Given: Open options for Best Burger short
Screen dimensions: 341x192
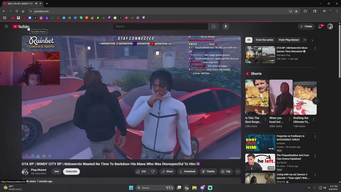Looking at the screenshot, I should pyautogui.click(x=265, y=119).
